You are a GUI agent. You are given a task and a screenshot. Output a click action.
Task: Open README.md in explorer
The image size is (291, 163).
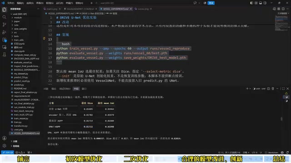coord(20,89)
